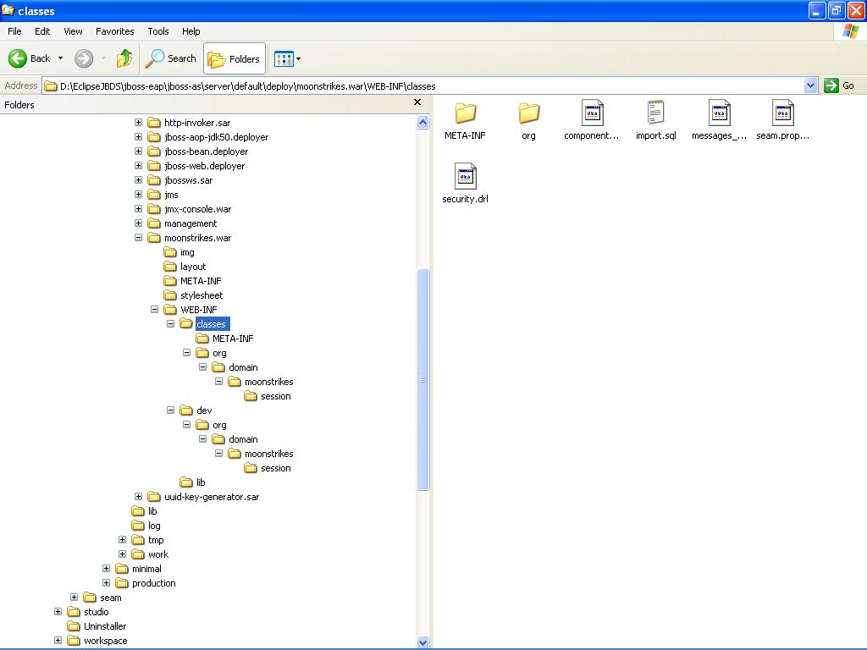Click the Back navigation arrow icon
This screenshot has width=867, height=650.
pyautogui.click(x=18, y=58)
